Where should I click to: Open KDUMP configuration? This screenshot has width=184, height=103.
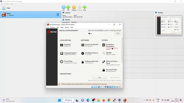(x=109, y=54)
